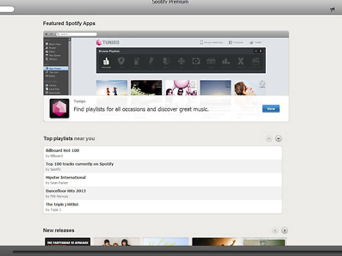Open the fourth new release with the dark orange cover

click(x=215, y=241)
